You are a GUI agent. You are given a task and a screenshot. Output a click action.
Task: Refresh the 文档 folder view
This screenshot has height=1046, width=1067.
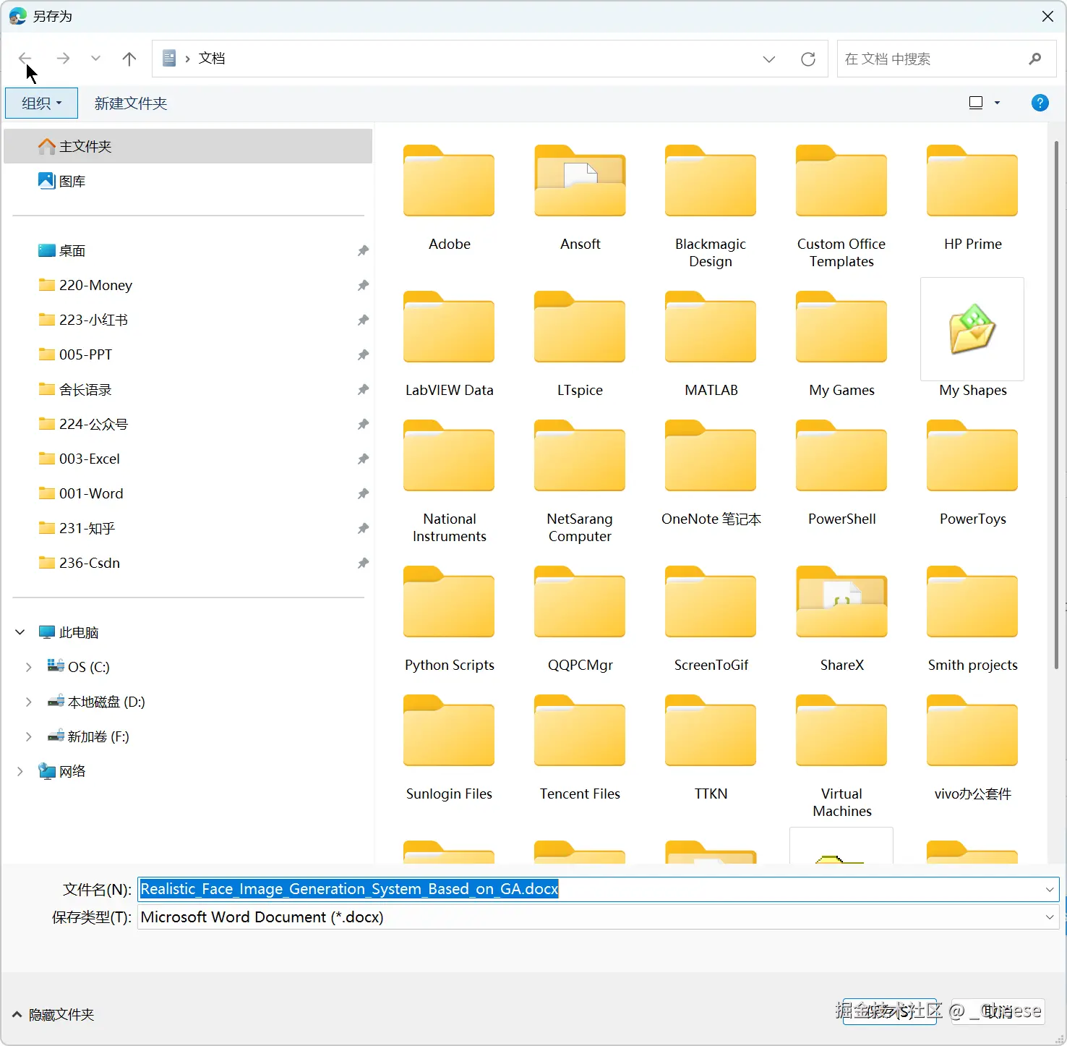pyautogui.click(x=808, y=59)
